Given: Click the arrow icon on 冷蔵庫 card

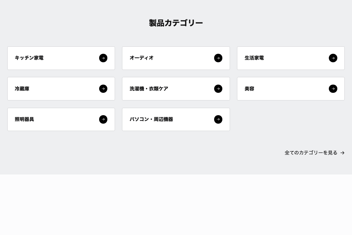Looking at the screenshot, I should point(103,88).
